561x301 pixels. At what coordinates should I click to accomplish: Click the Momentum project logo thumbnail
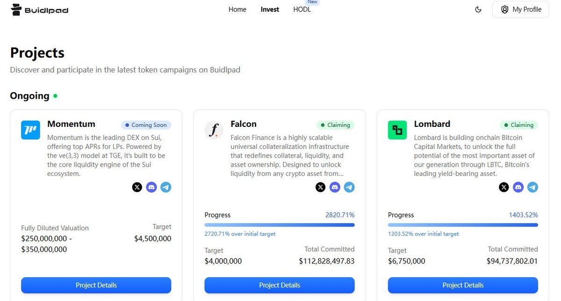(x=30, y=130)
